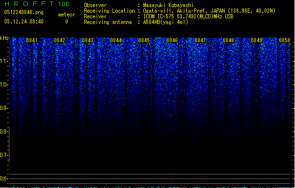Click the 0.9 frequency axis label
295x188 pixels.
click(4, 108)
